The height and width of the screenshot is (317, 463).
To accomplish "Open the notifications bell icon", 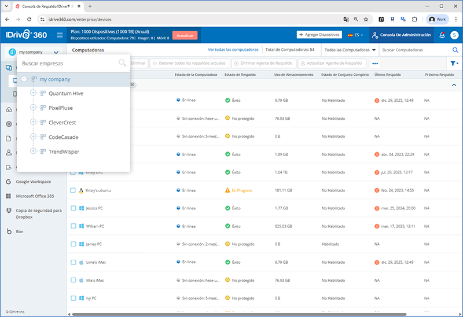I will click(x=442, y=35).
